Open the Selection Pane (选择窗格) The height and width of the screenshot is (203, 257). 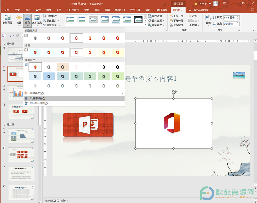176,25
